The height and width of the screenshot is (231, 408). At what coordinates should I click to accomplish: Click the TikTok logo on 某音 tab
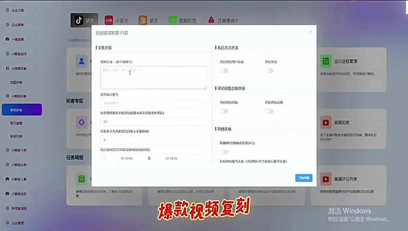tap(79, 20)
